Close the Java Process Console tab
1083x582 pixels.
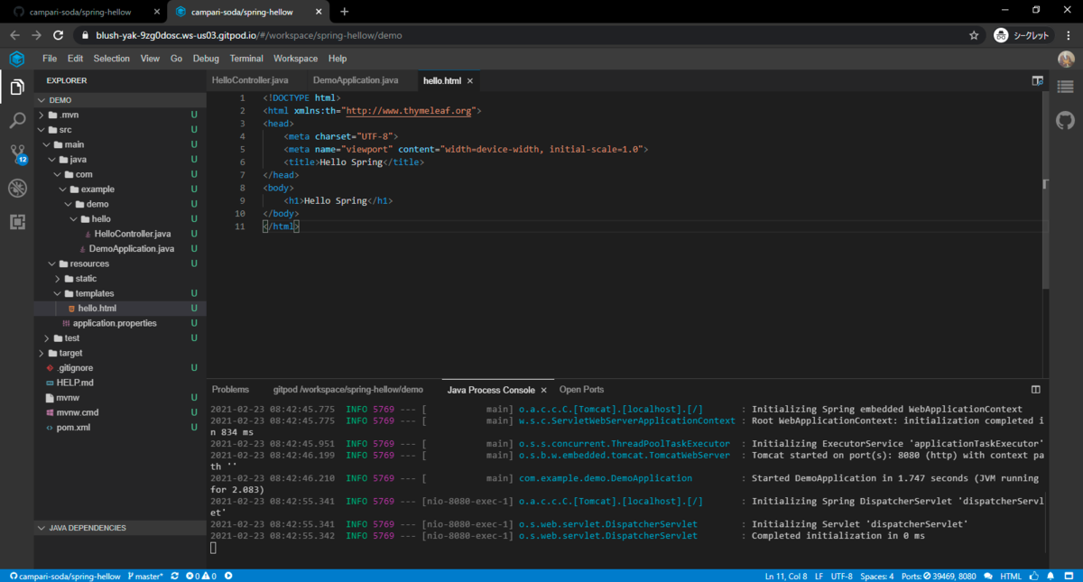pos(543,391)
